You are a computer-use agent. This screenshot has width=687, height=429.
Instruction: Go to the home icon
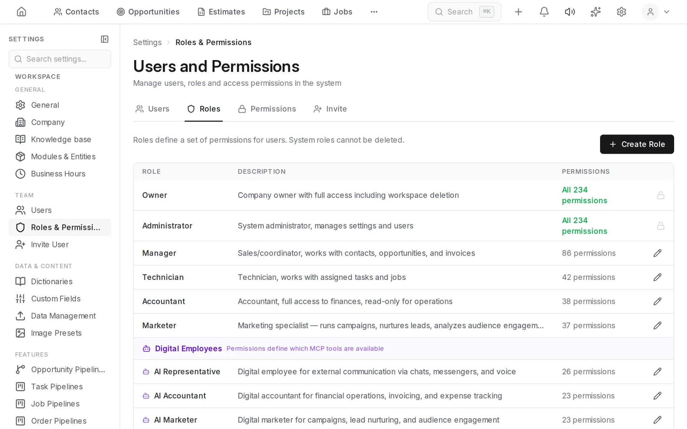21,12
